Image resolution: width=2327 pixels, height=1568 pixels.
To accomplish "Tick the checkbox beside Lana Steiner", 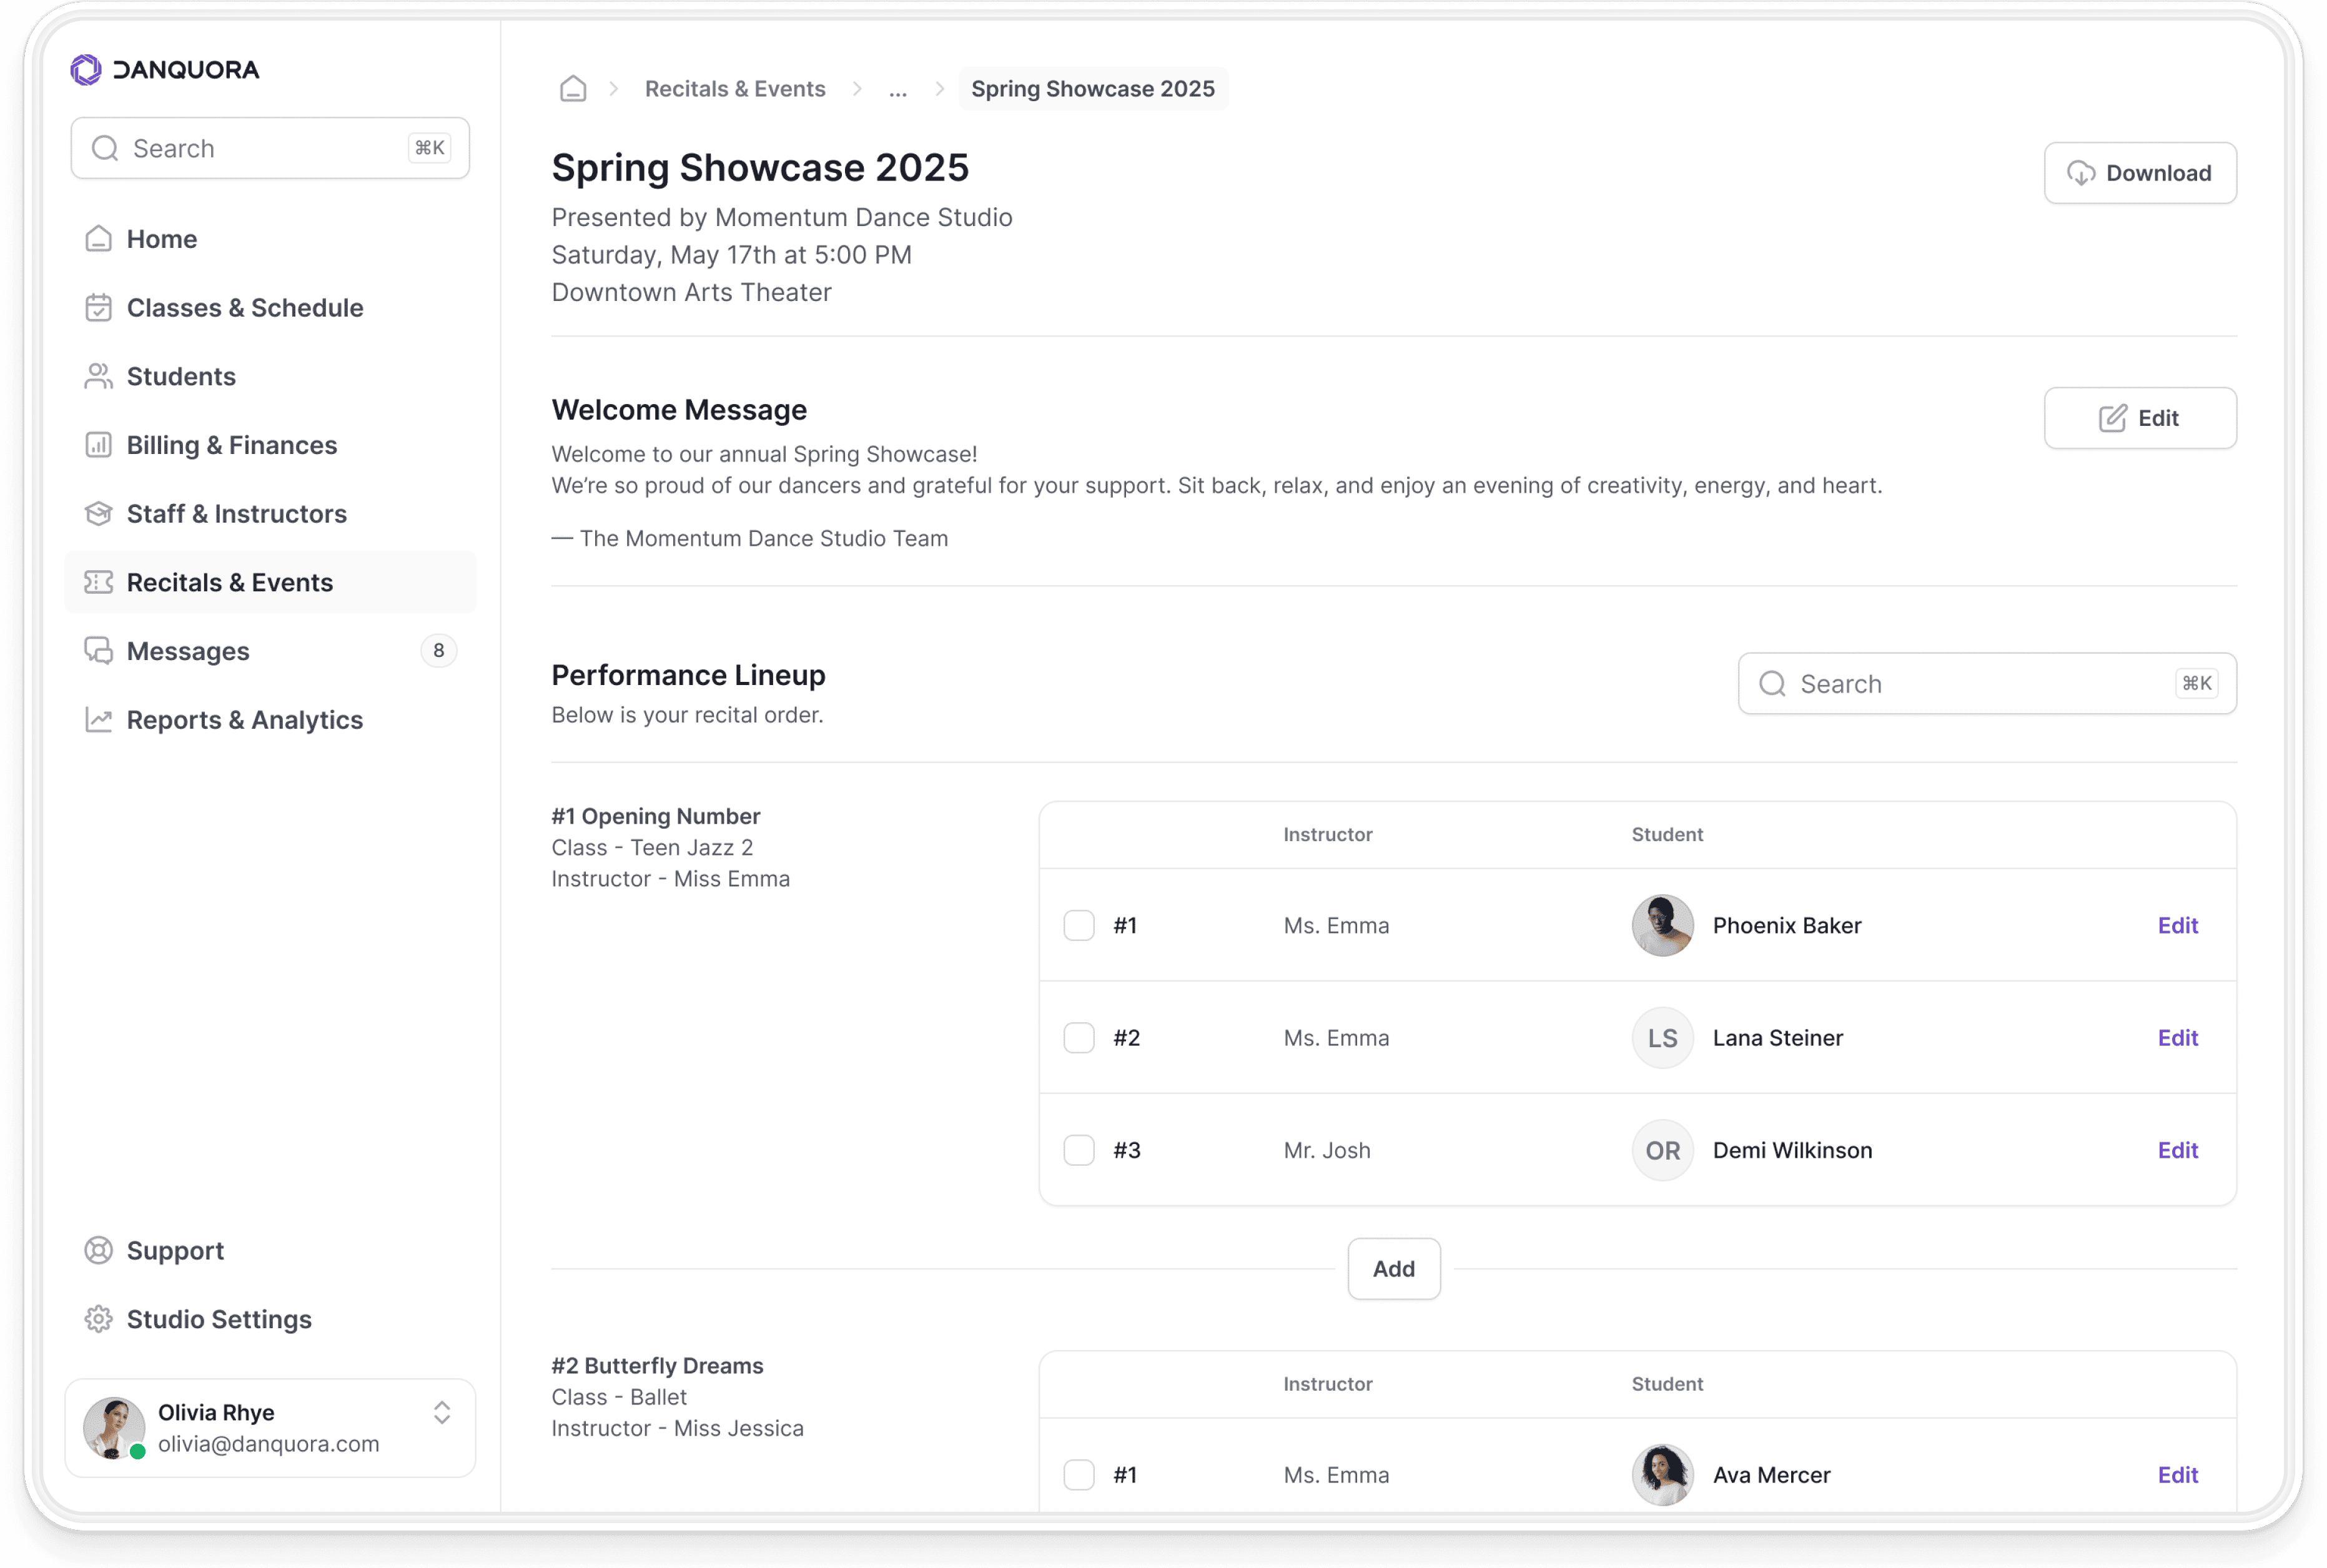I will click(1078, 1037).
